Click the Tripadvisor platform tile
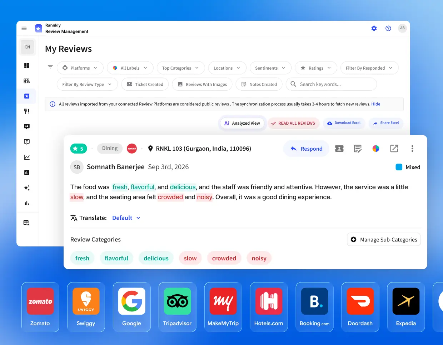The width and height of the screenshot is (443, 345). (178, 307)
